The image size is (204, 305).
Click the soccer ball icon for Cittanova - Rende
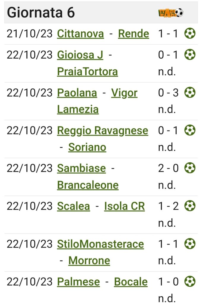coord(190,33)
